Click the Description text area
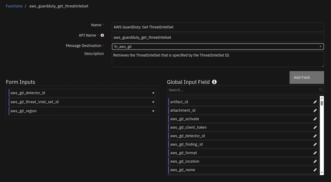 (218, 59)
